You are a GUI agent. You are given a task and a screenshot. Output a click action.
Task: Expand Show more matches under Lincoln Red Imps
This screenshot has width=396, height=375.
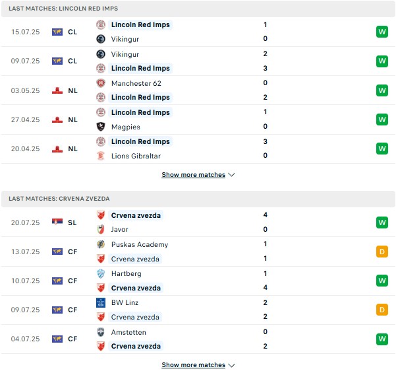[x=198, y=175]
